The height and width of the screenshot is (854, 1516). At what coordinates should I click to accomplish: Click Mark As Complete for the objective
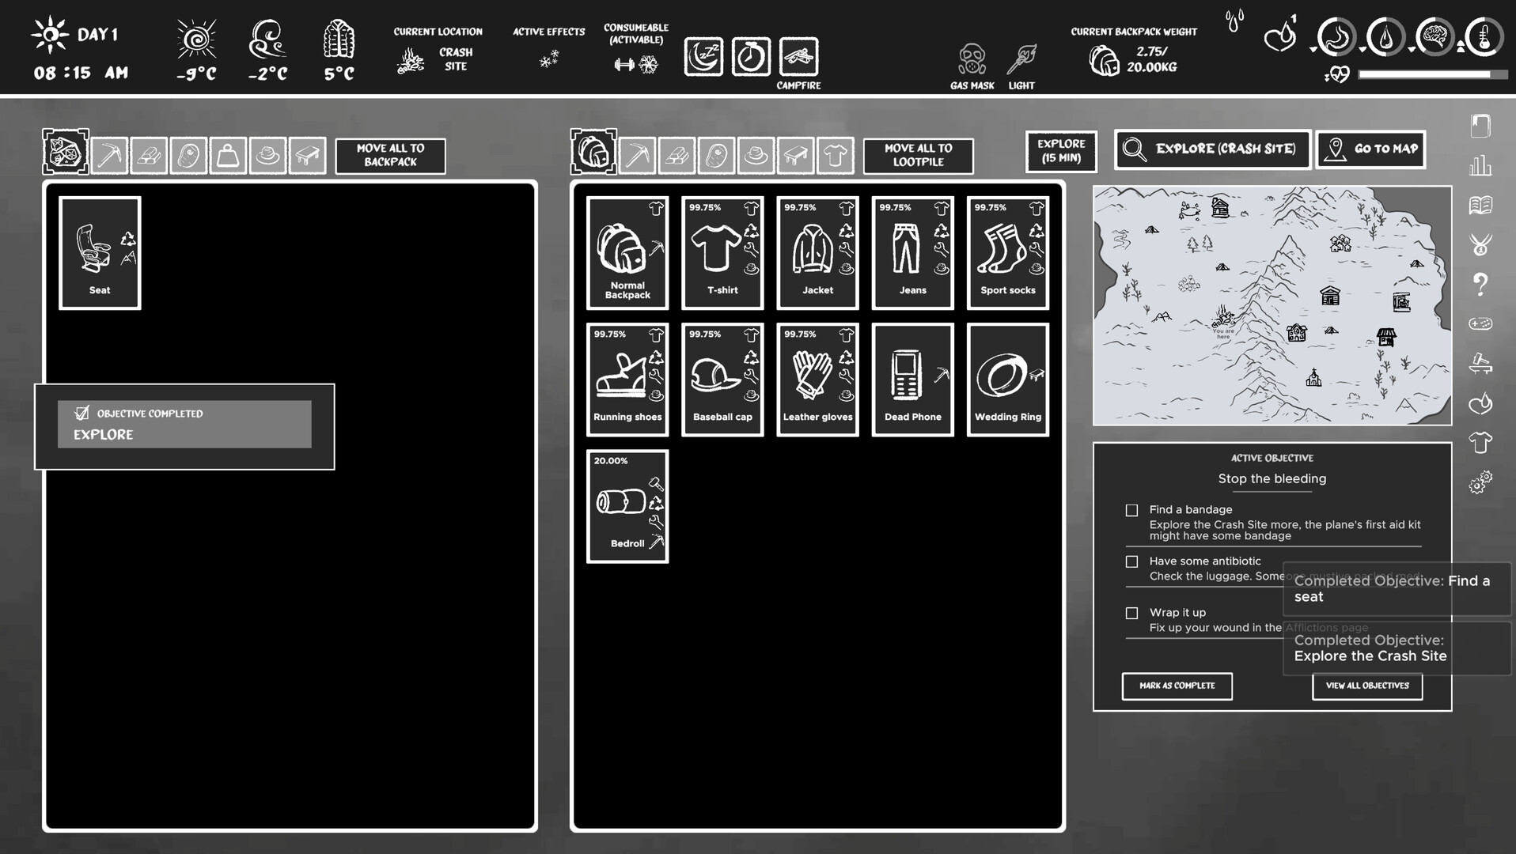(x=1177, y=686)
